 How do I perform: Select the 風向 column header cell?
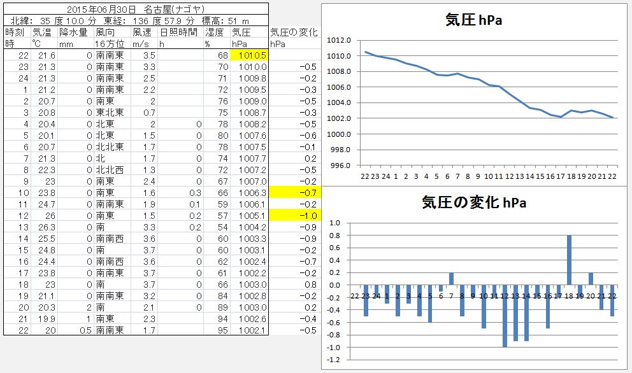[111, 32]
